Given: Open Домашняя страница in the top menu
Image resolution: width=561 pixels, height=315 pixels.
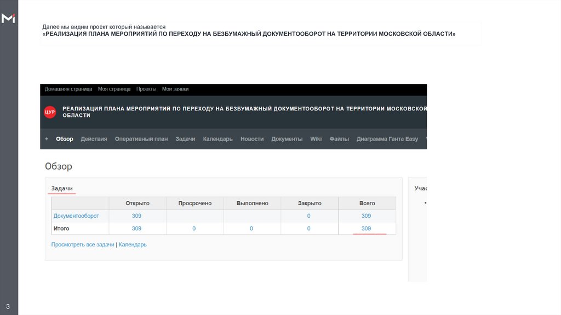Looking at the screenshot, I should click(68, 89).
